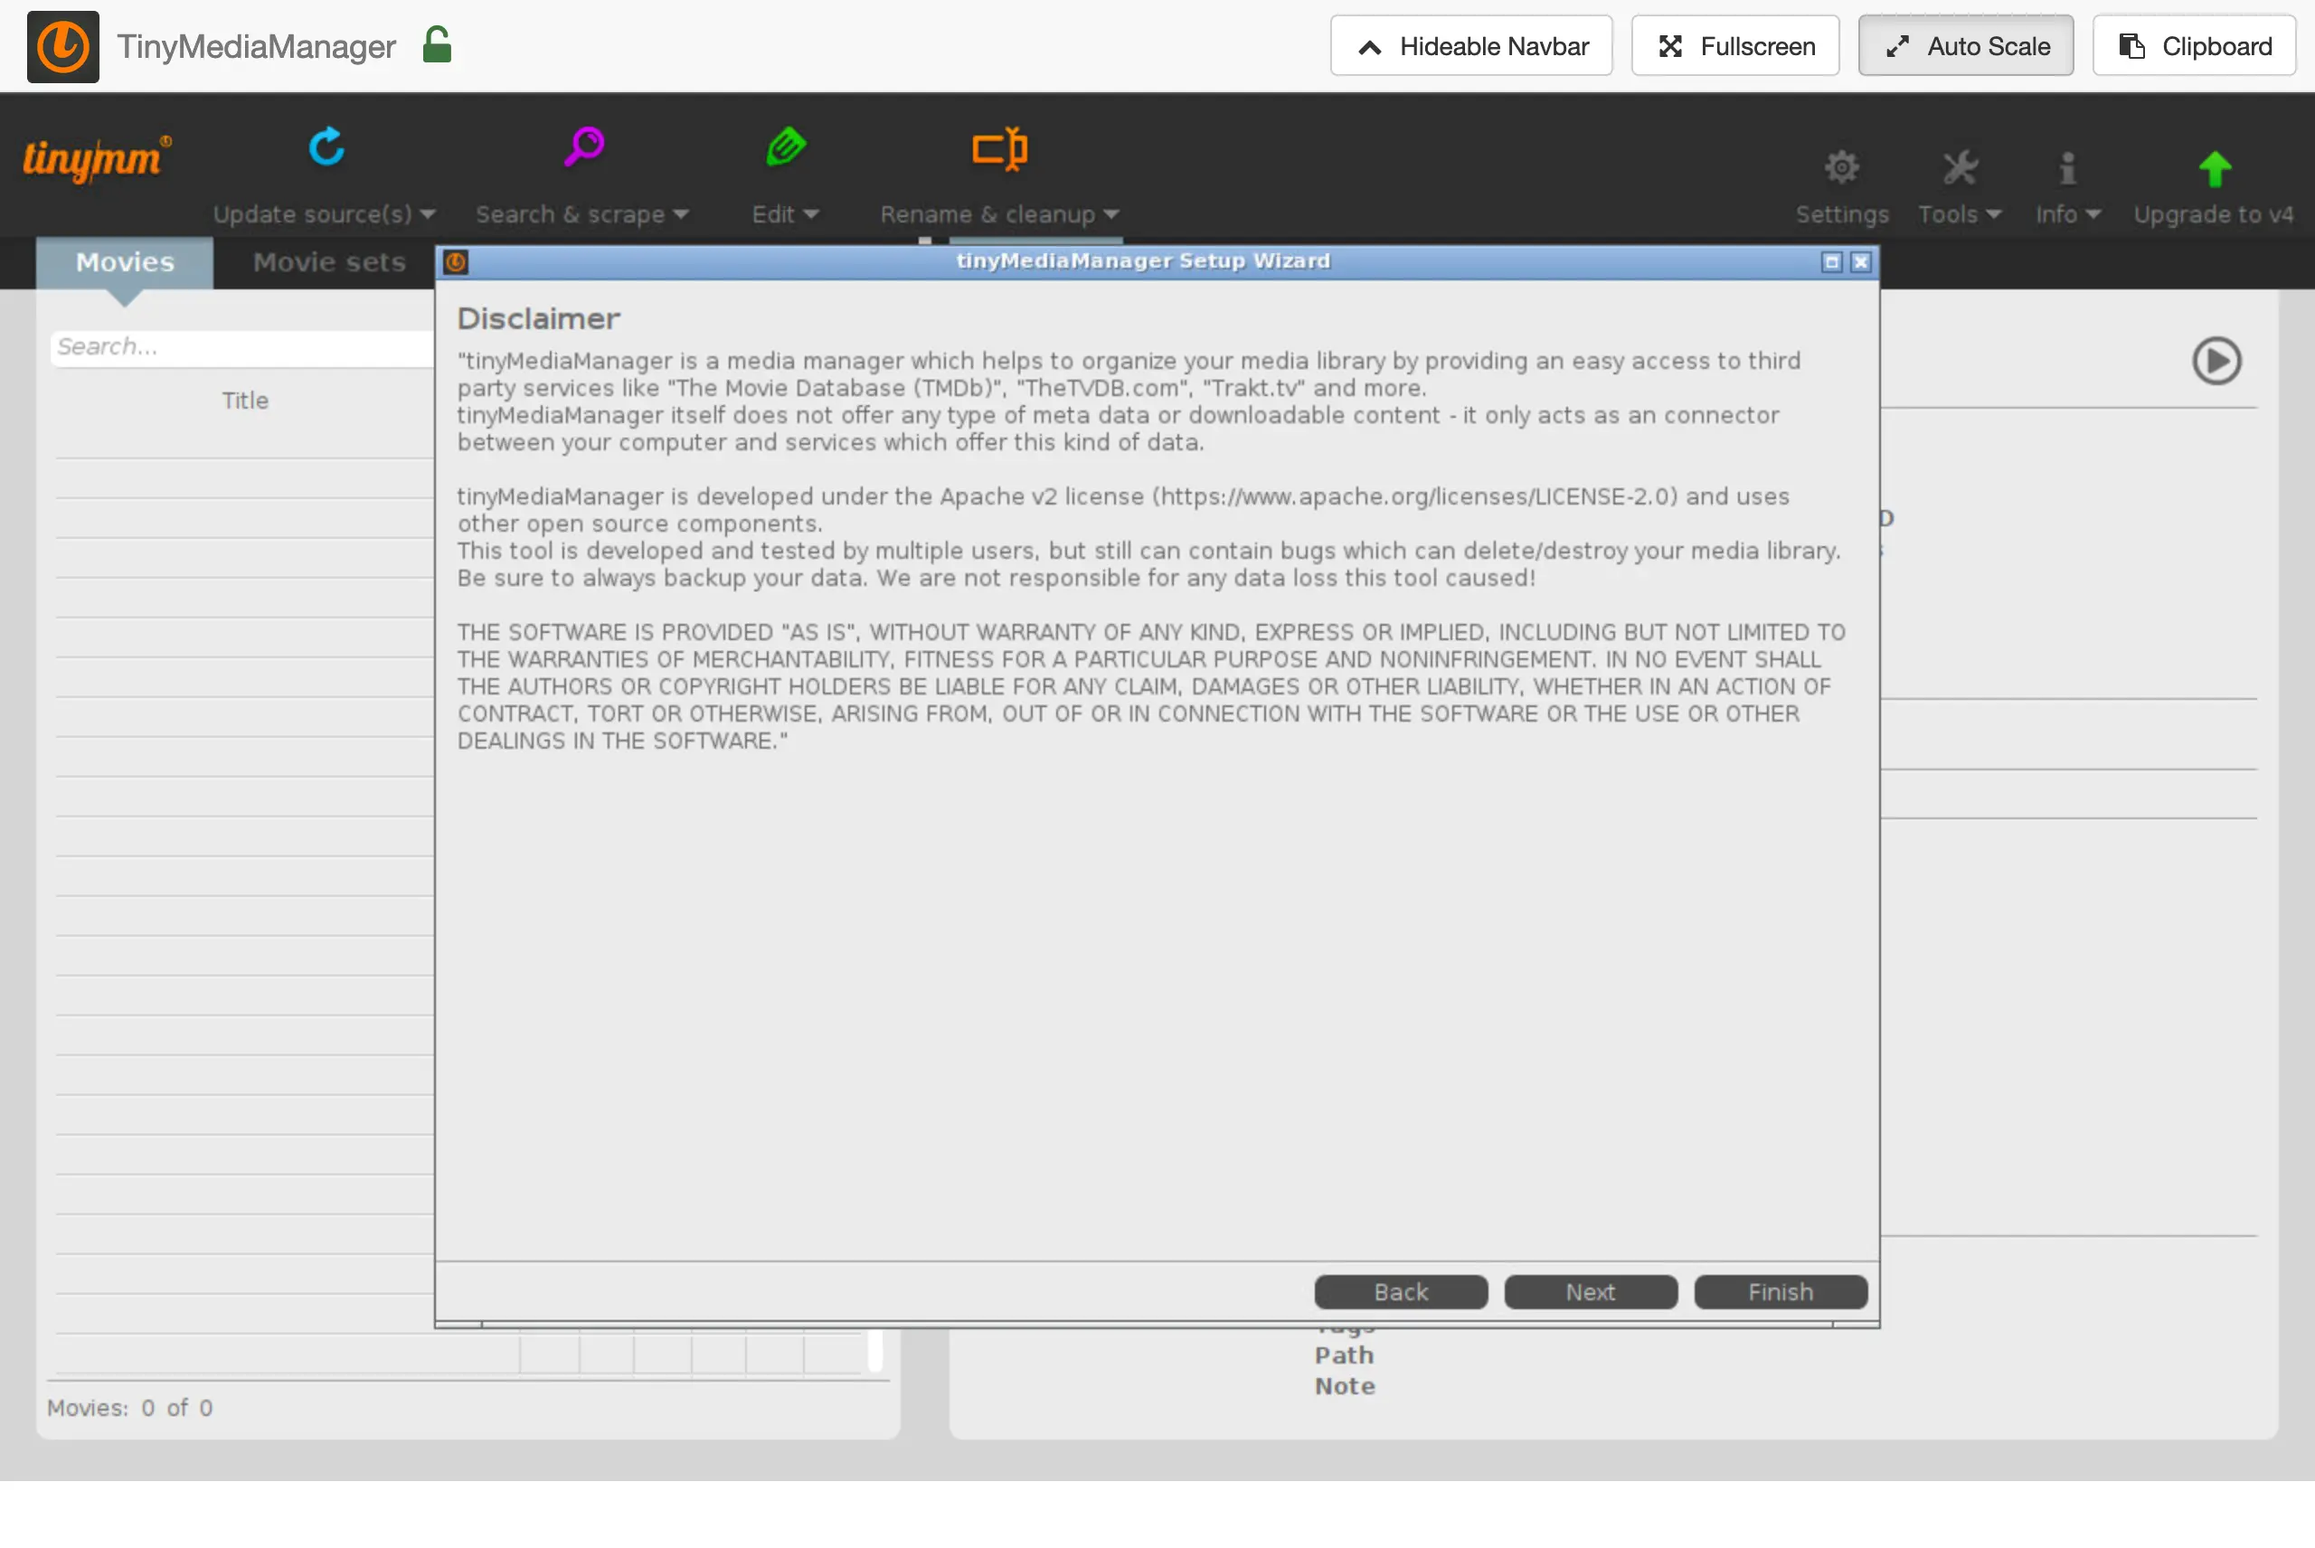Click the green Upgrade to v4 arrow icon
2315x1548 pixels.
2215,169
